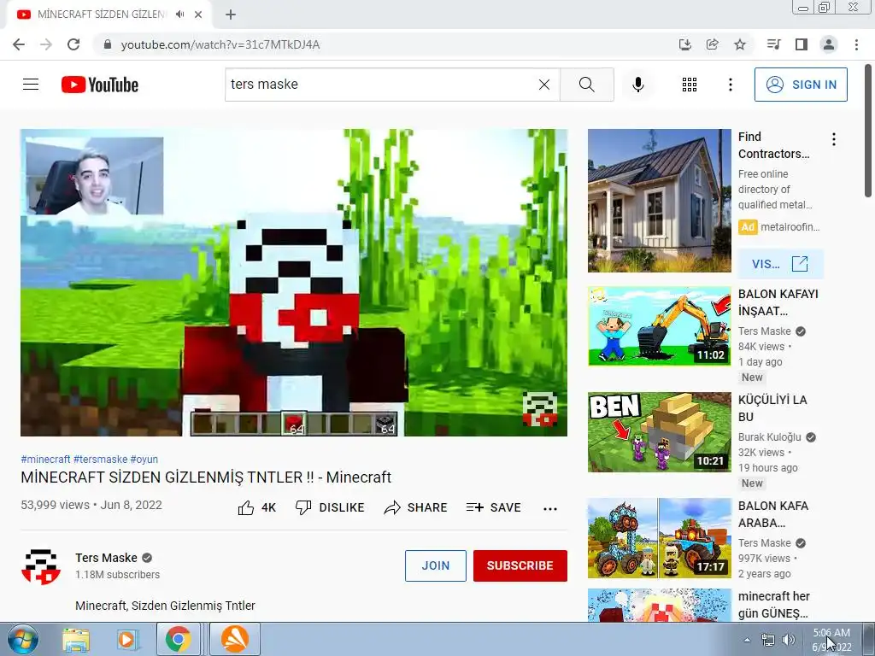Viewport: 875px width, 656px height.
Task: Close the MINECRAFT SIZDEN GIZLEN tab
Action: [x=198, y=15]
